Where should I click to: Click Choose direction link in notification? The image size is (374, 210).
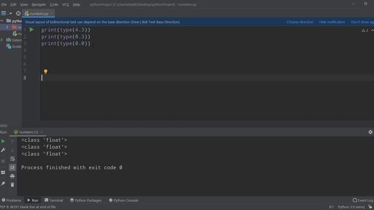[x=300, y=22]
